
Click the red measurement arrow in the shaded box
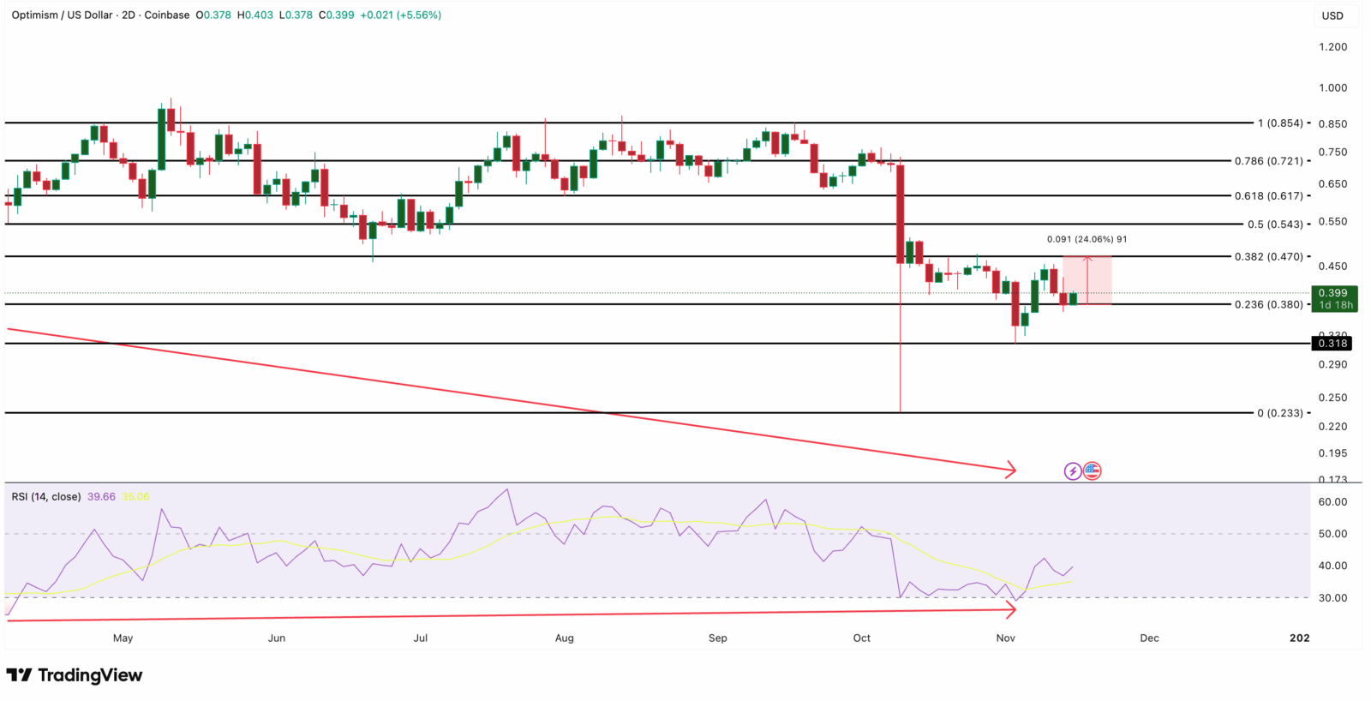(x=1087, y=279)
